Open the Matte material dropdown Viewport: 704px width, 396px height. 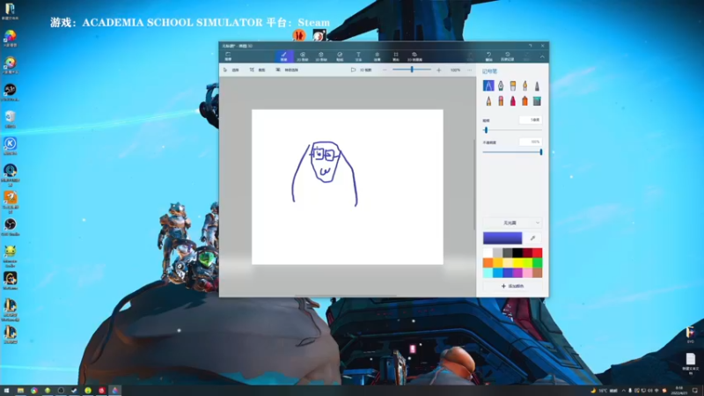(512, 223)
